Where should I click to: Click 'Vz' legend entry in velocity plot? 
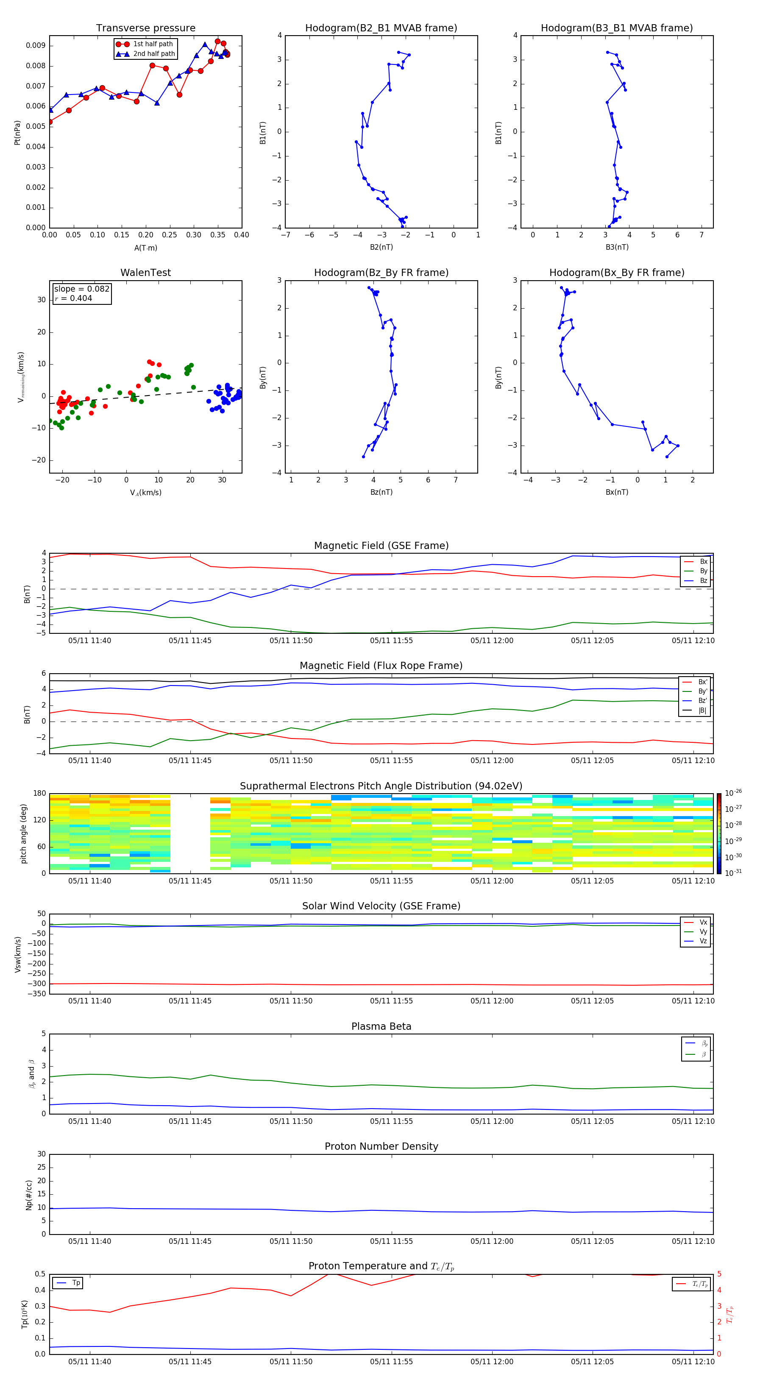(696, 941)
